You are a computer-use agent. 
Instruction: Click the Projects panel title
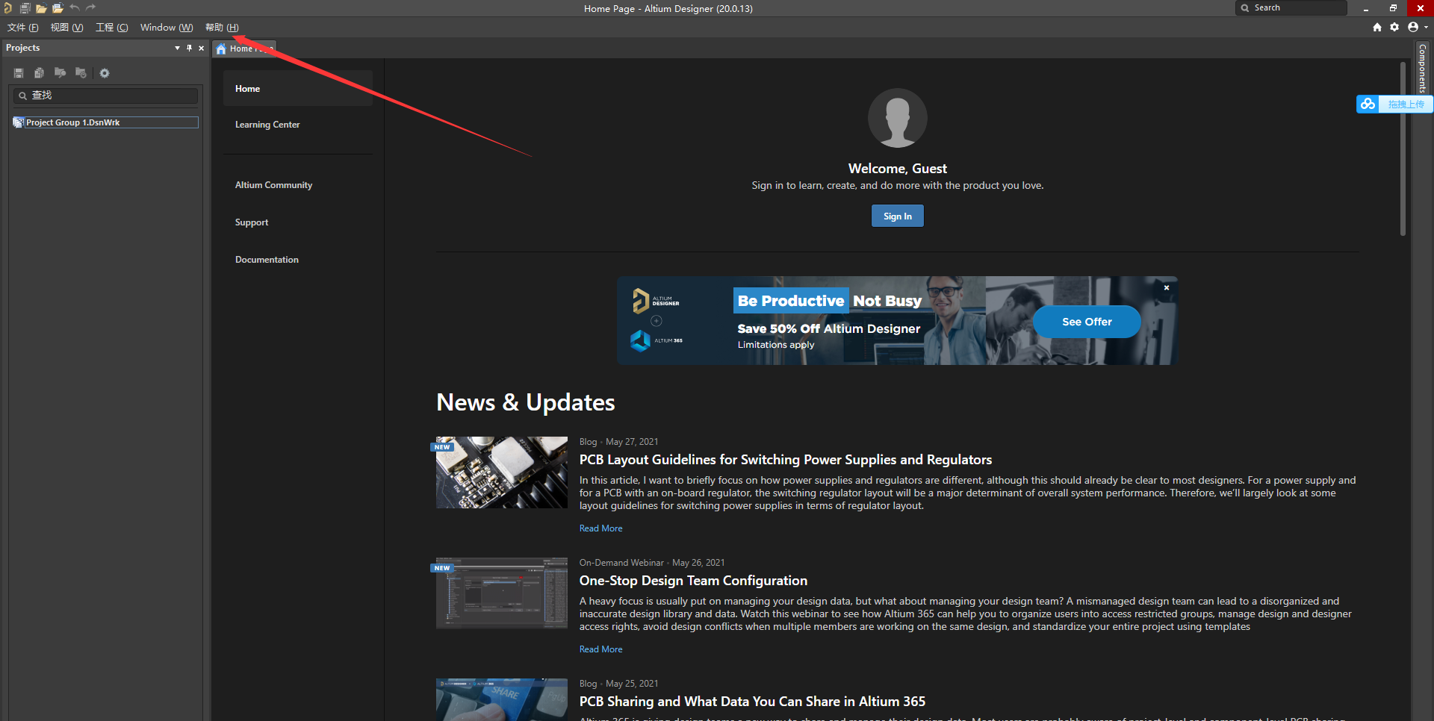point(23,48)
